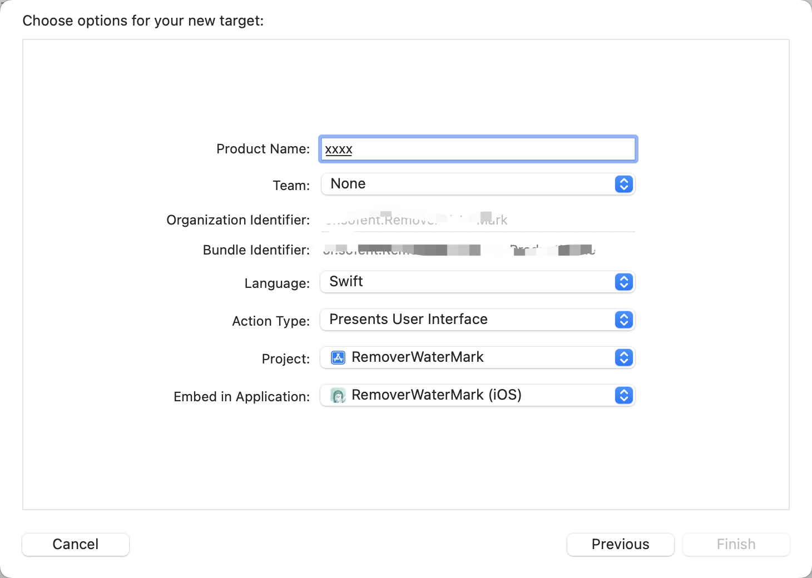Click into the Organization Identifier field
Image resolution: width=812 pixels, height=578 pixels.
point(477,220)
